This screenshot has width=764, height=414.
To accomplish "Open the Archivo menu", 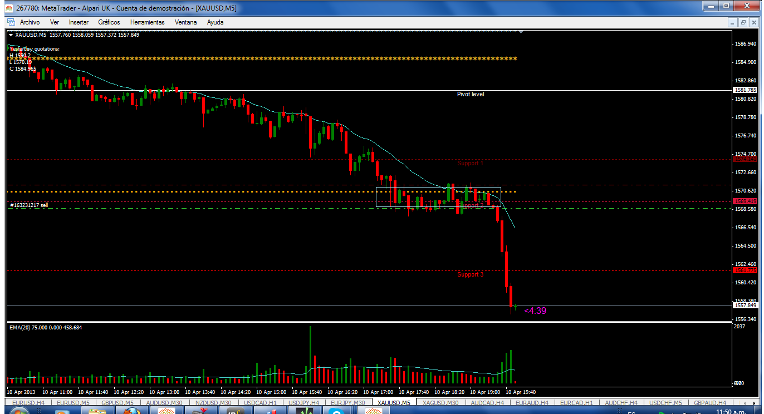I will point(30,22).
